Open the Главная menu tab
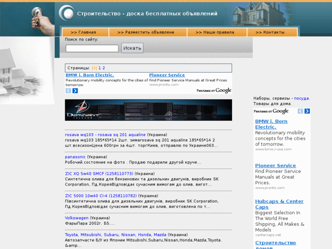332x249 pixels. click(x=85, y=32)
